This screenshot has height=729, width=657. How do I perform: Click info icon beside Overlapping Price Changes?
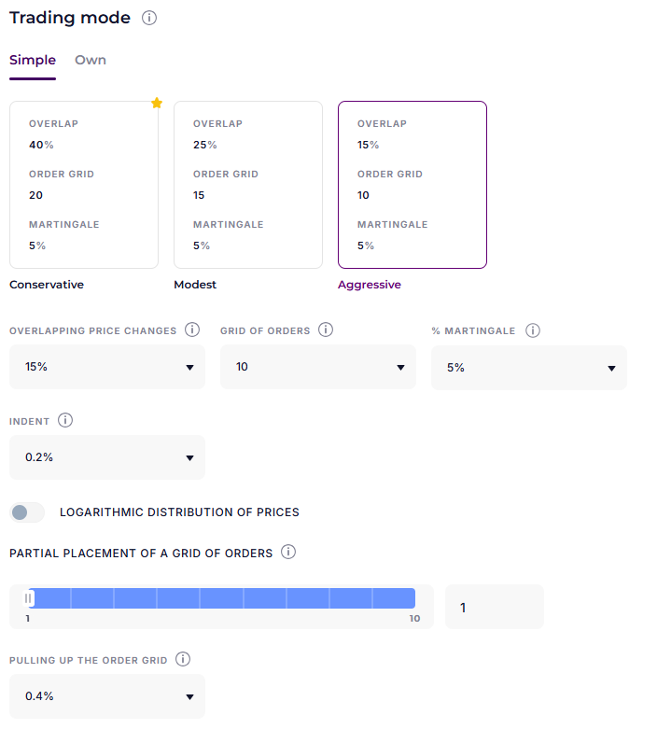tap(192, 330)
